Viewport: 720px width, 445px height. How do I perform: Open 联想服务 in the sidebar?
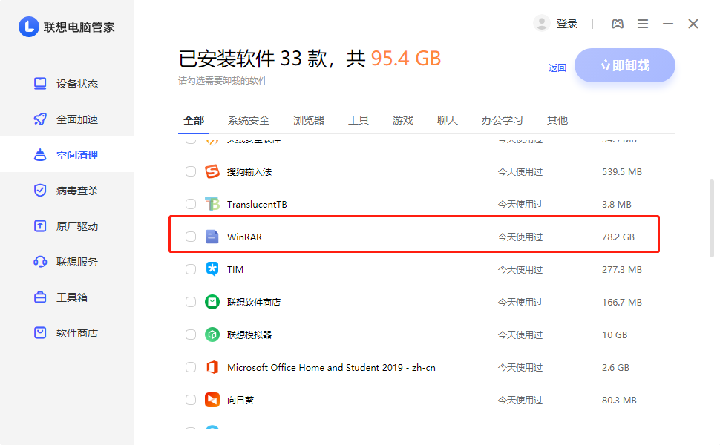point(67,262)
